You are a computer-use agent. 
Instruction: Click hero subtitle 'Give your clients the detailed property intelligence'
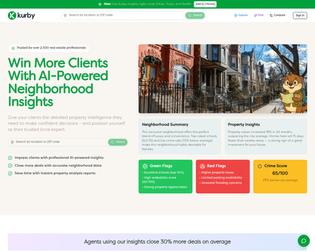[x=66, y=123]
